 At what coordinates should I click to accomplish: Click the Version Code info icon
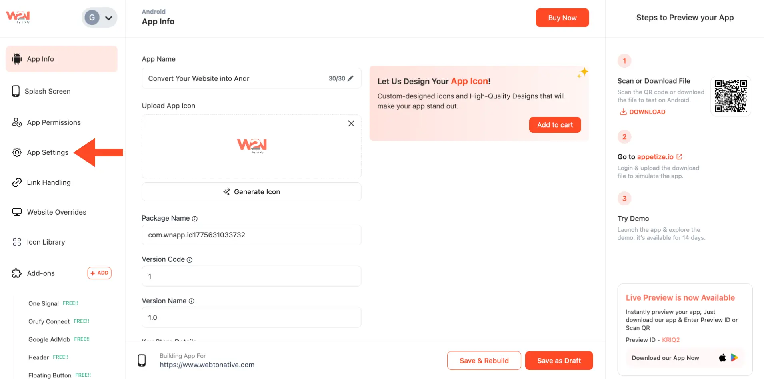coord(190,260)
